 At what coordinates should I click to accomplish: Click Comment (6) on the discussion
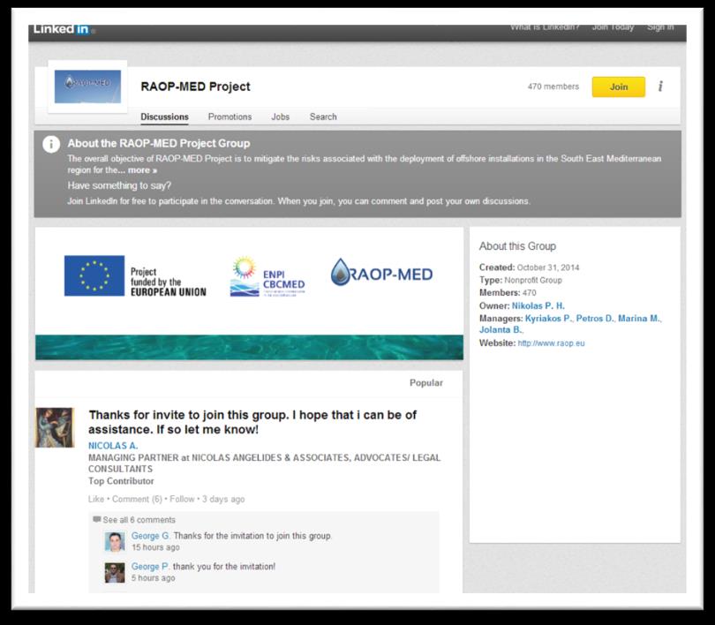[137, 499]
